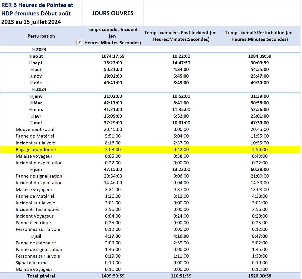Select the Perturbation header cell
302x279 pixels.
click(41, 36)
